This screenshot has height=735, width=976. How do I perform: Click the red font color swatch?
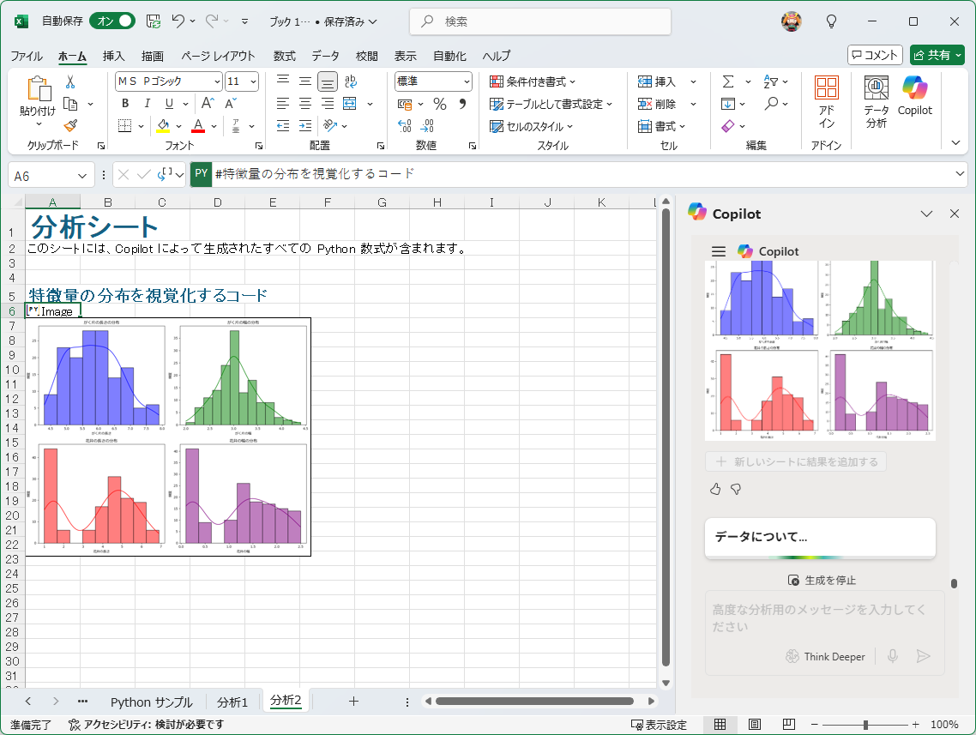point(198,126)
